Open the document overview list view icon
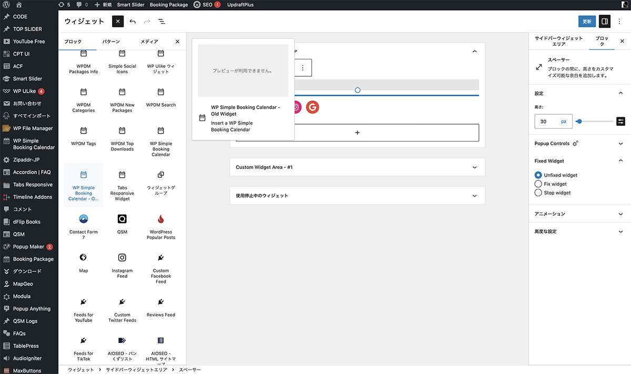 coord(161,22)
